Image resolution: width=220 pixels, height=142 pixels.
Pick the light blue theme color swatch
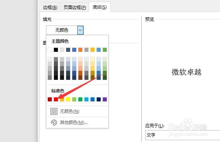(x=98, y=50)
